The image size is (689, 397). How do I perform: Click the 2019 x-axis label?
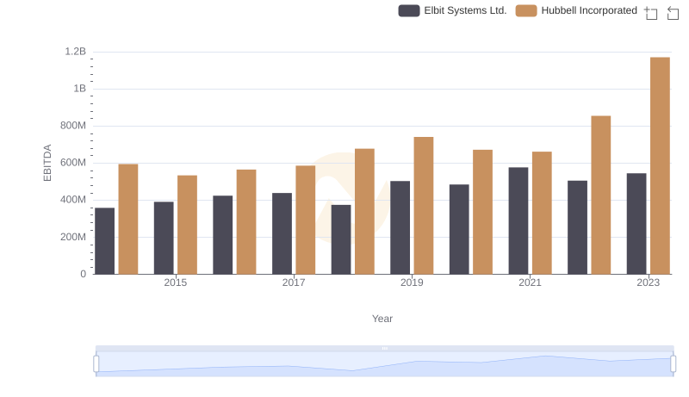coord(412,282)
